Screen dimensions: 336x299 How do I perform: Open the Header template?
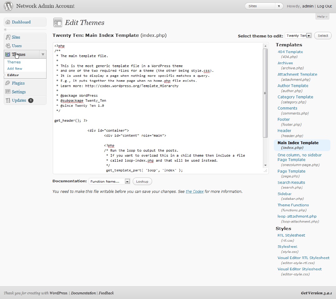click(284, 131)
